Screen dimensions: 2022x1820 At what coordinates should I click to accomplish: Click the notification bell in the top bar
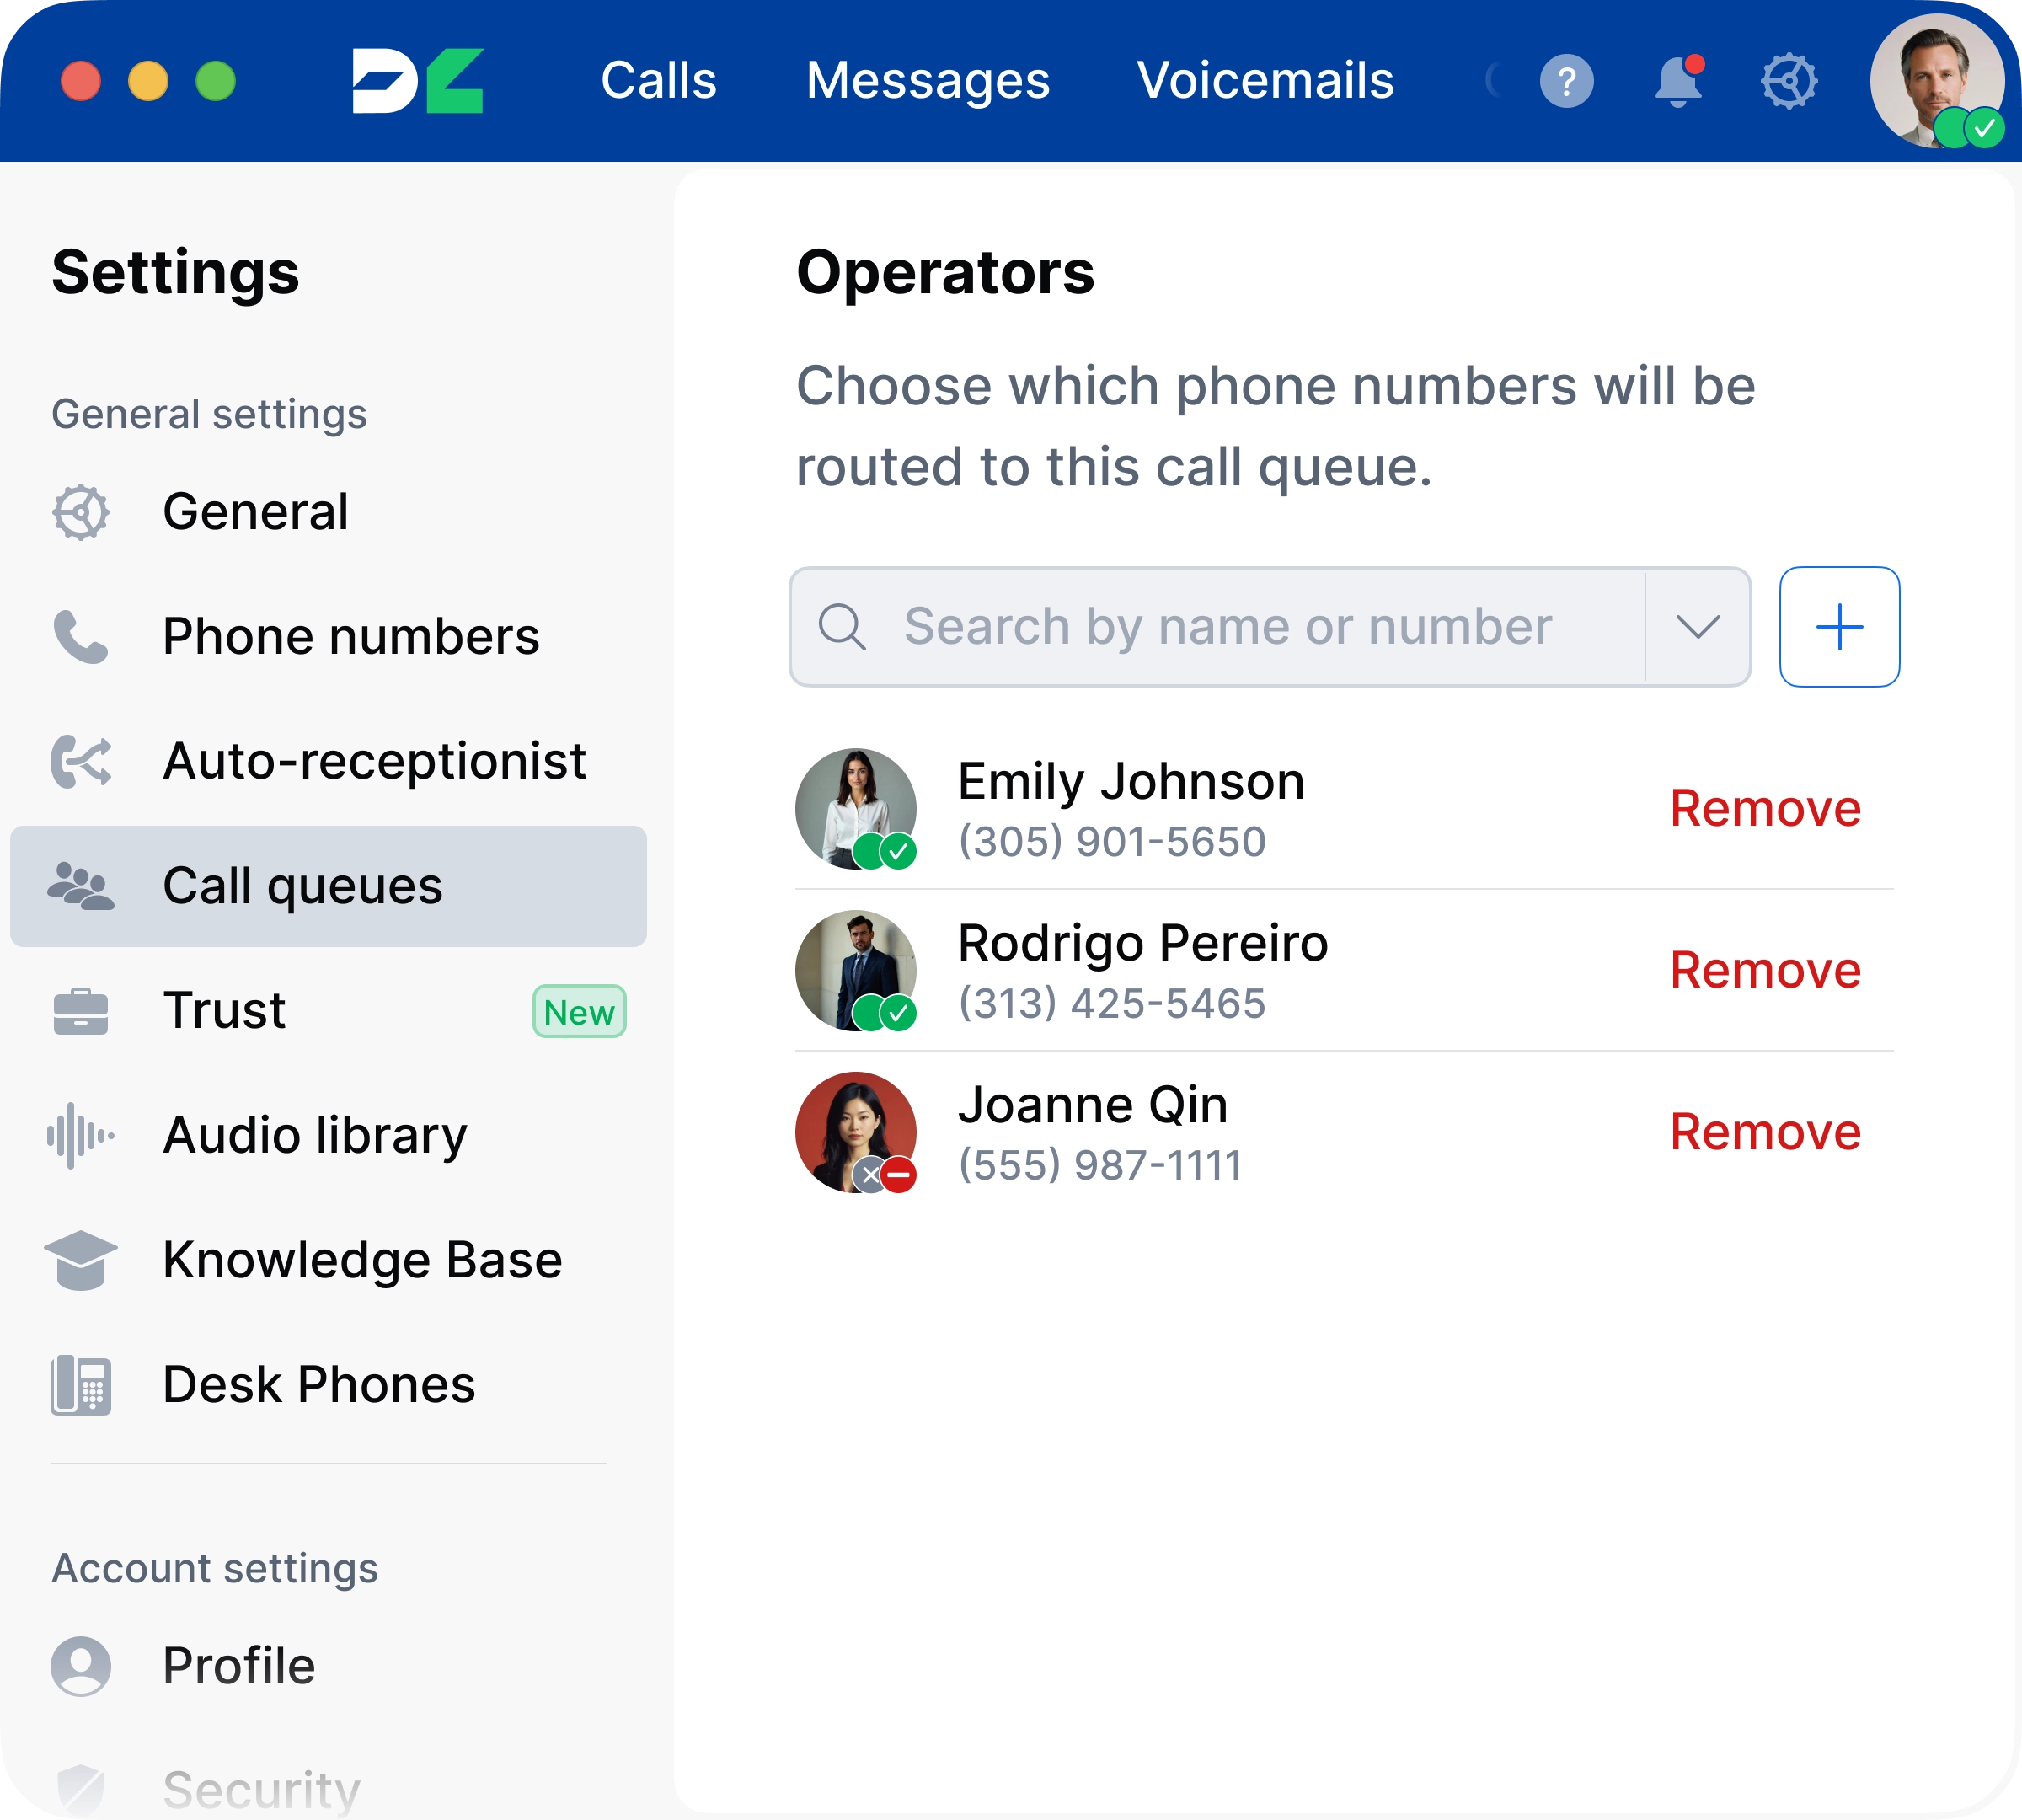[x=1678, y=81]
